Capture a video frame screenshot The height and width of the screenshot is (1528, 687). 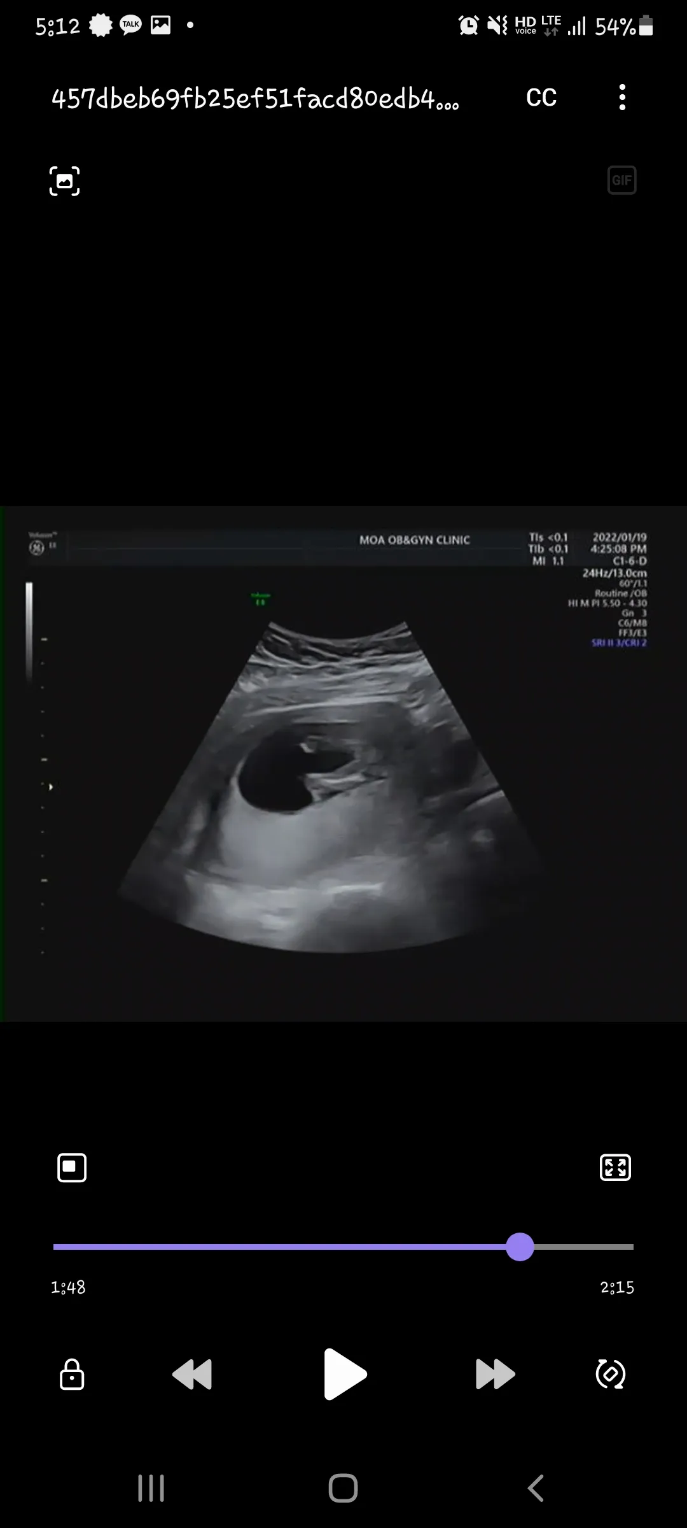click(x=65, y=181)
